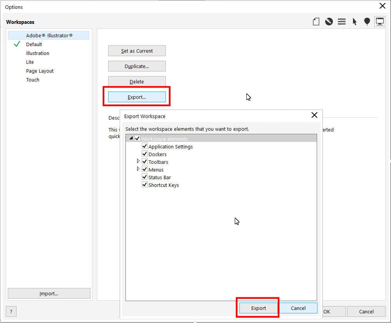The height and width of the screenshot is (323, 391).
Task: Open the Workspaces monitor icon
Action: [x=380, y=22]
